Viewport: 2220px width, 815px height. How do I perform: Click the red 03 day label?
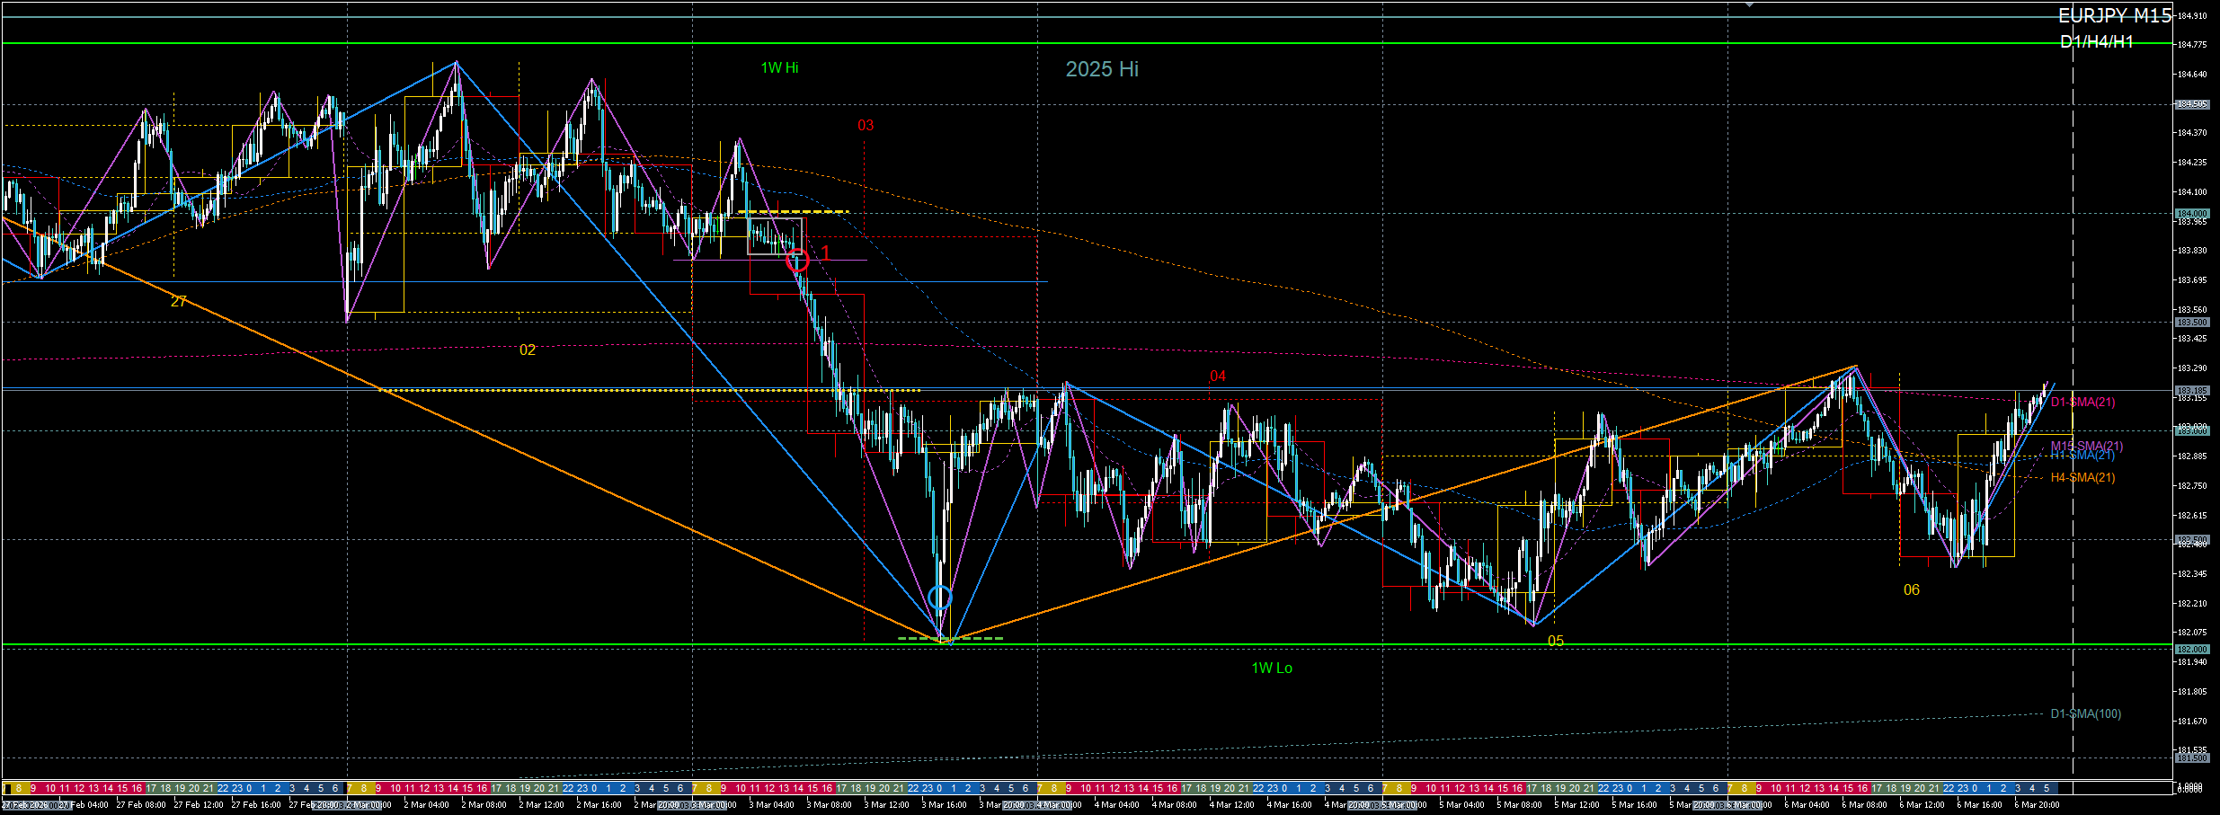[866, 126]
